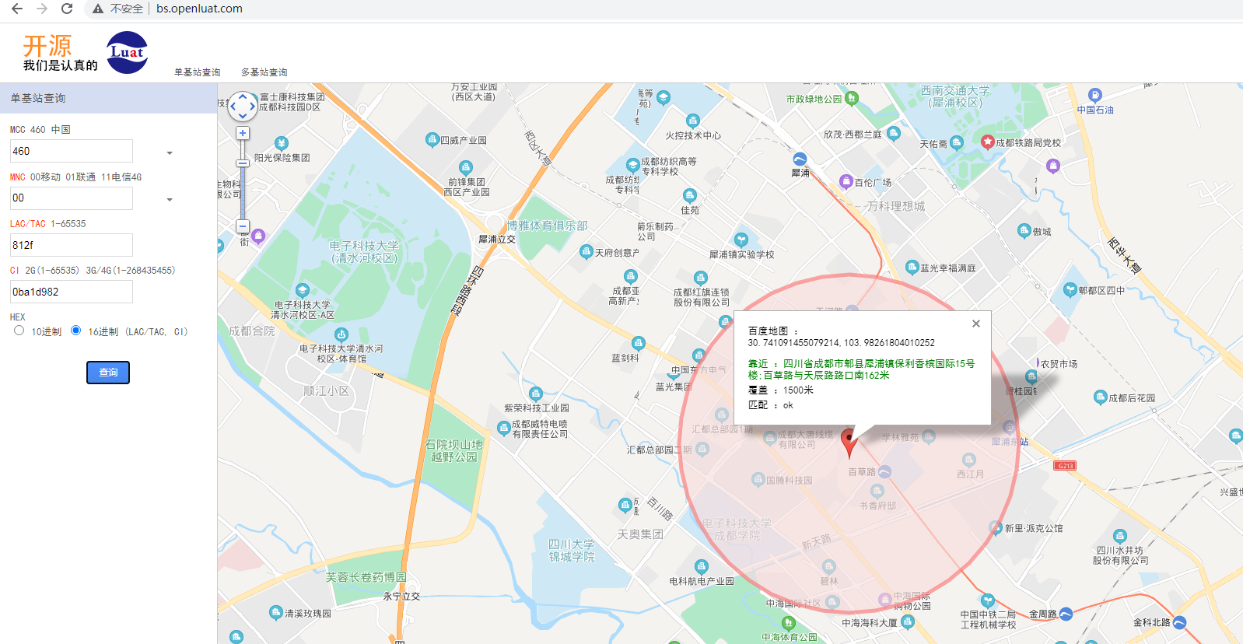Click the 天奥集团 map label
1243x644 pixels.
[x=640, y=534]
